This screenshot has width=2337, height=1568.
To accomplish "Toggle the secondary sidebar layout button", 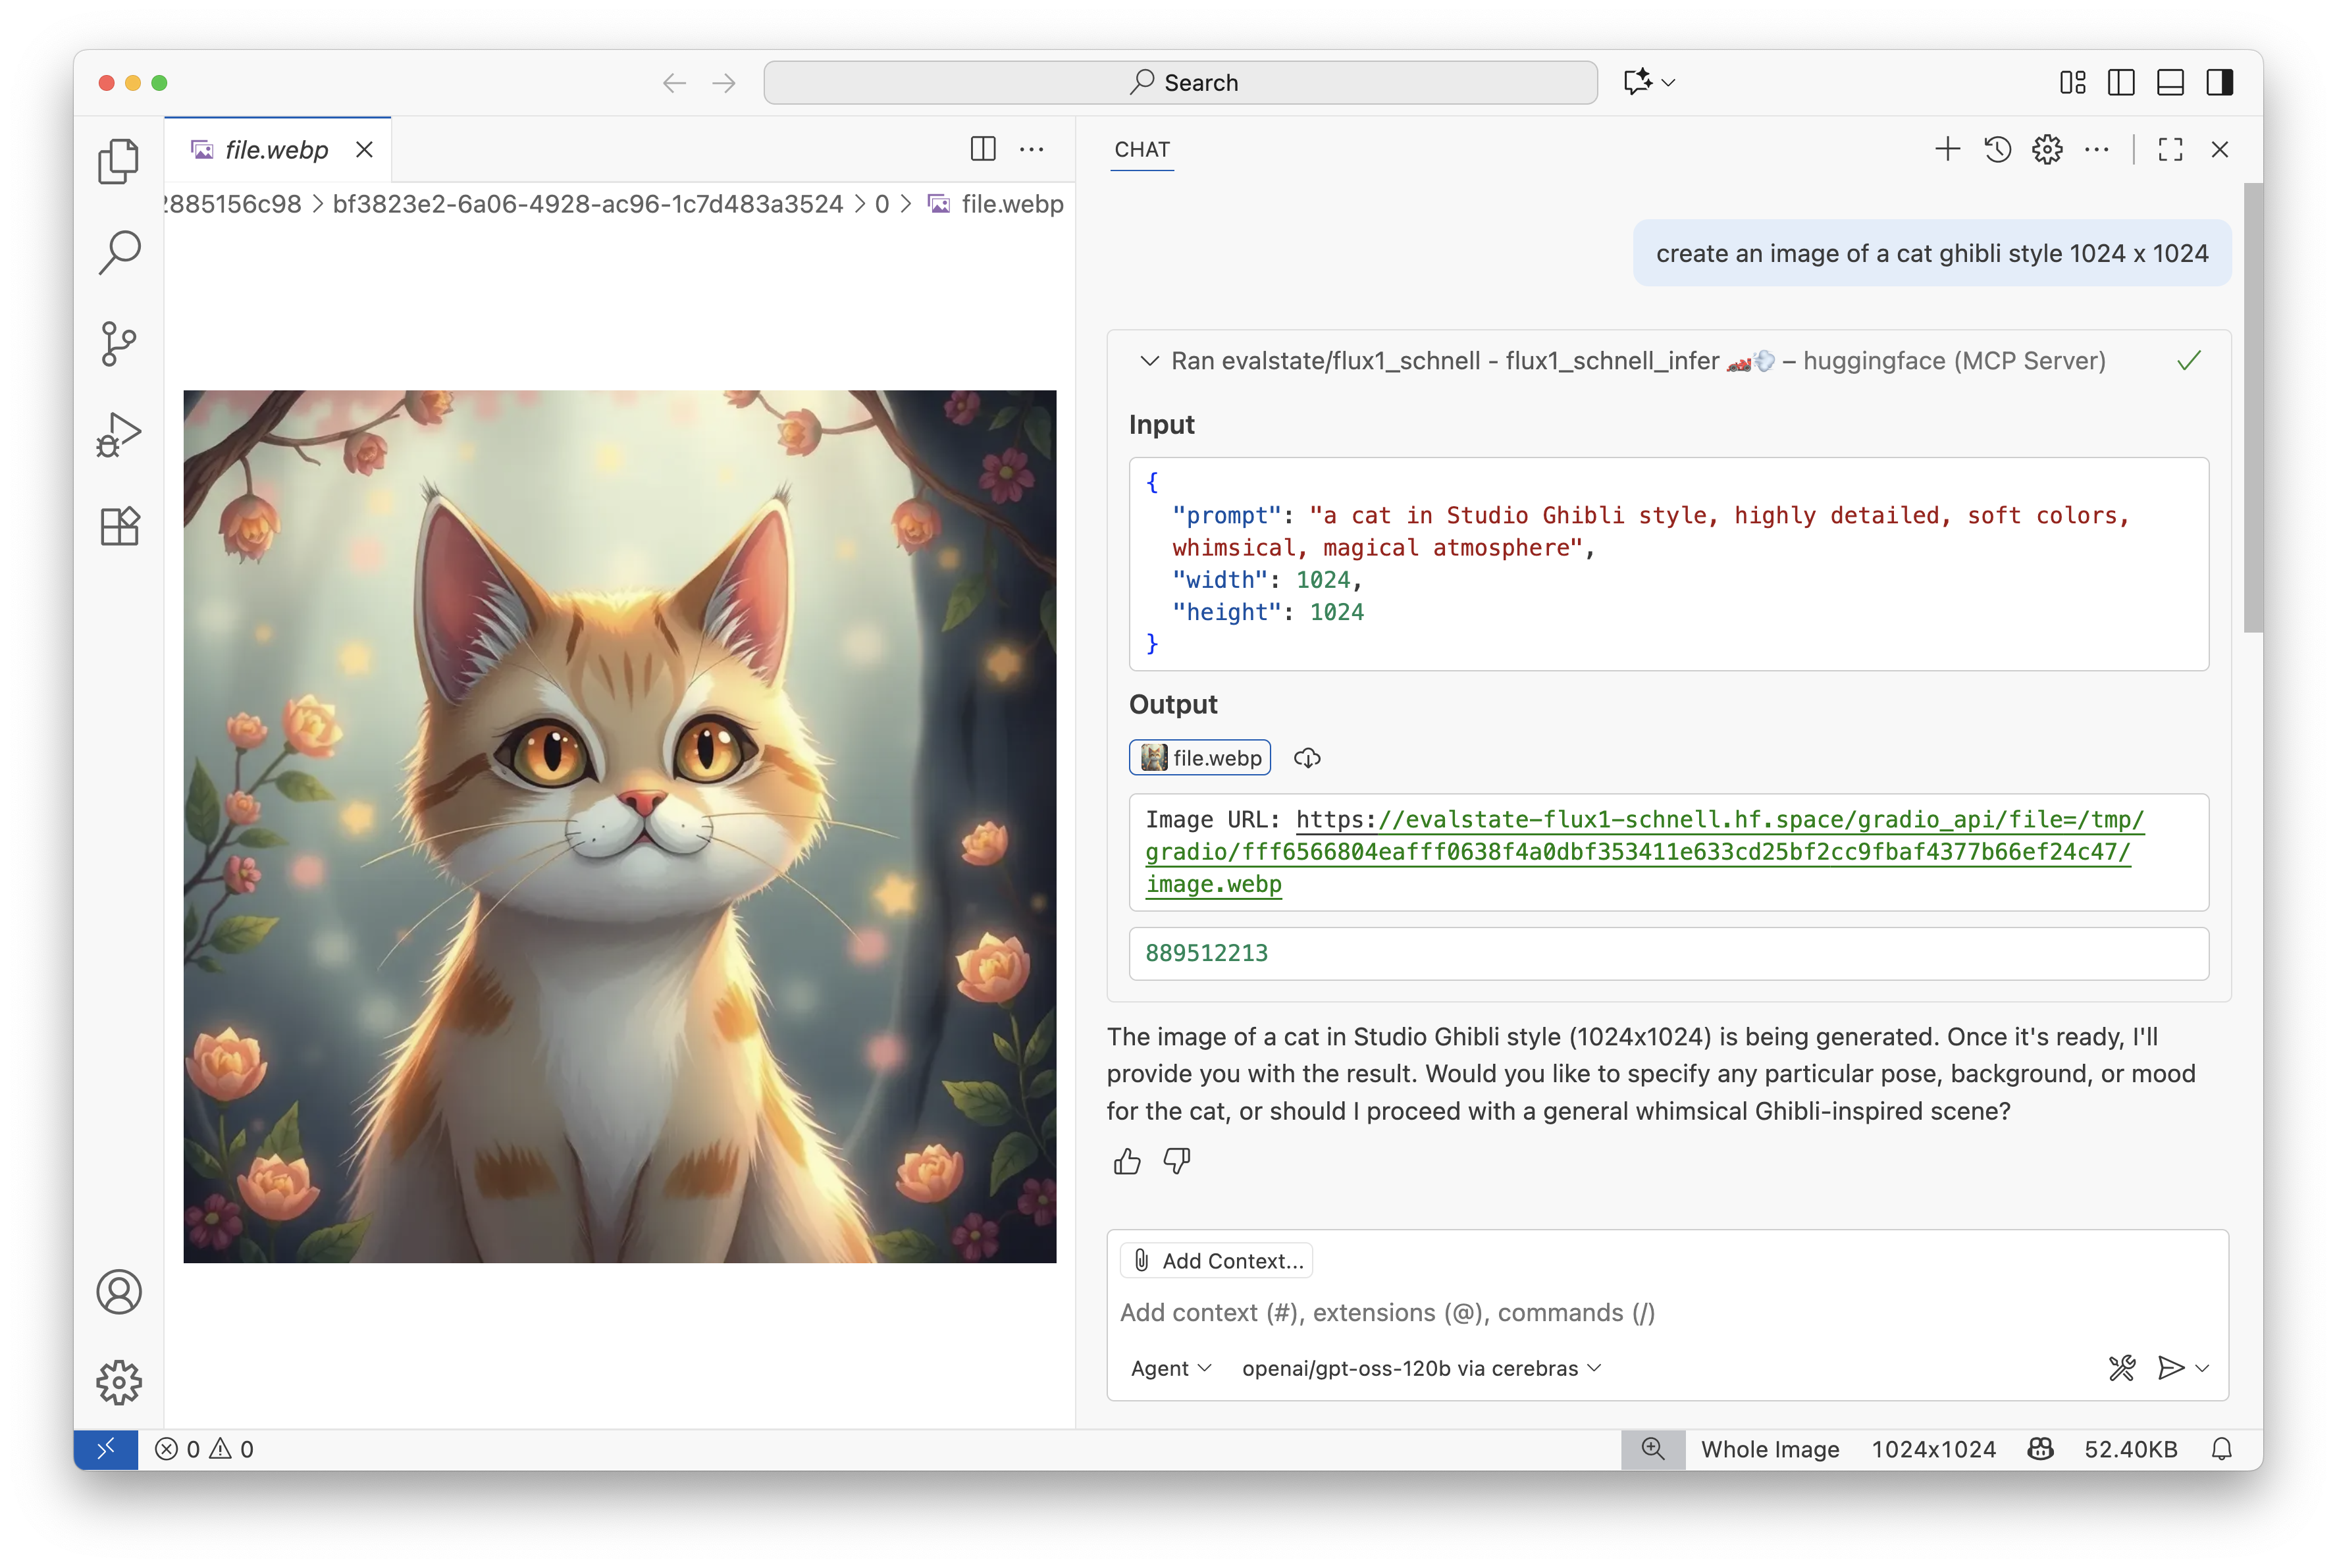I will click(x=2219, y=82).
